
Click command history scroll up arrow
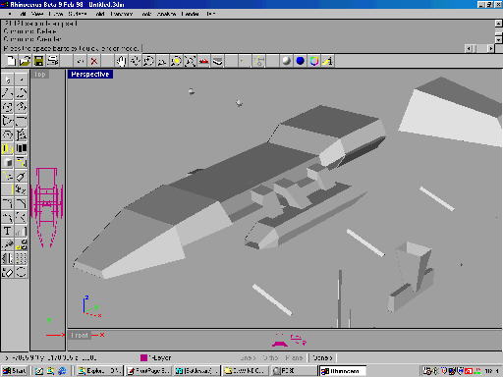click(498, 24)
